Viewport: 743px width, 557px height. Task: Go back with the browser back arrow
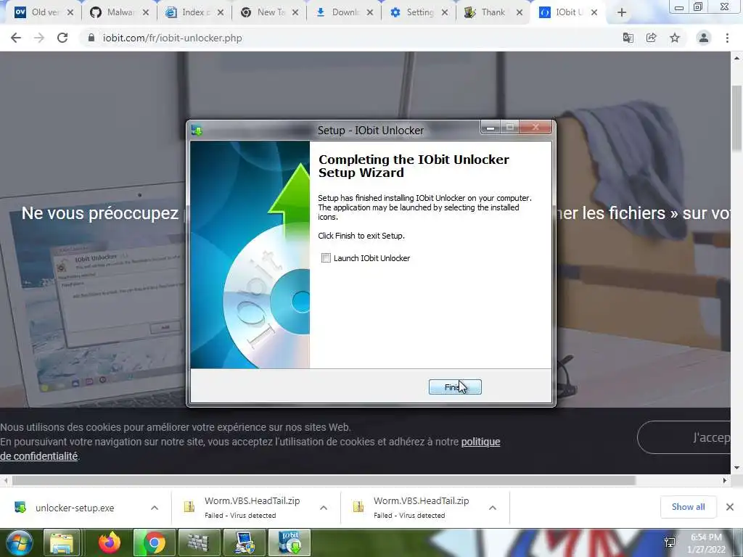(16, 38)
